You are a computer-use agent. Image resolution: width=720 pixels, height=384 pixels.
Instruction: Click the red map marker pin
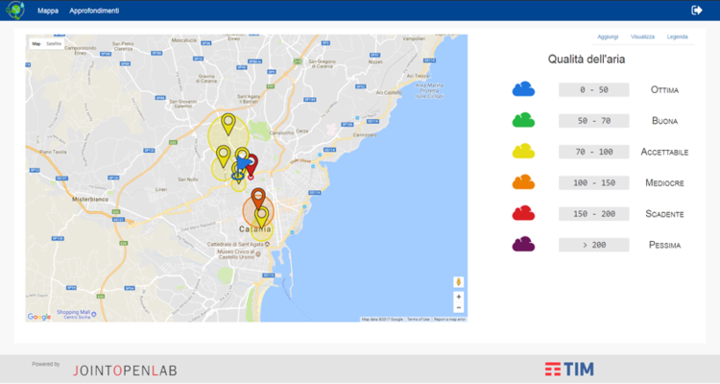coord(252,163)
